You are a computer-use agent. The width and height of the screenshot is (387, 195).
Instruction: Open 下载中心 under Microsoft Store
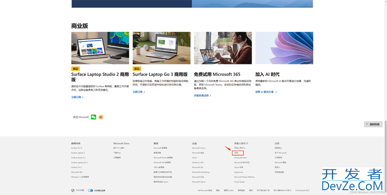[x=117, y=153]
